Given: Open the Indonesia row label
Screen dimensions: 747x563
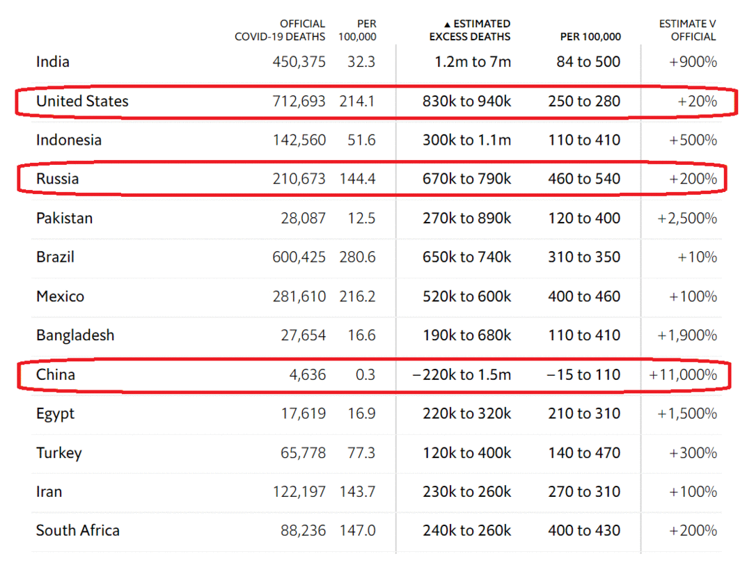Looking at the screenshot, I should coord(69,140).
